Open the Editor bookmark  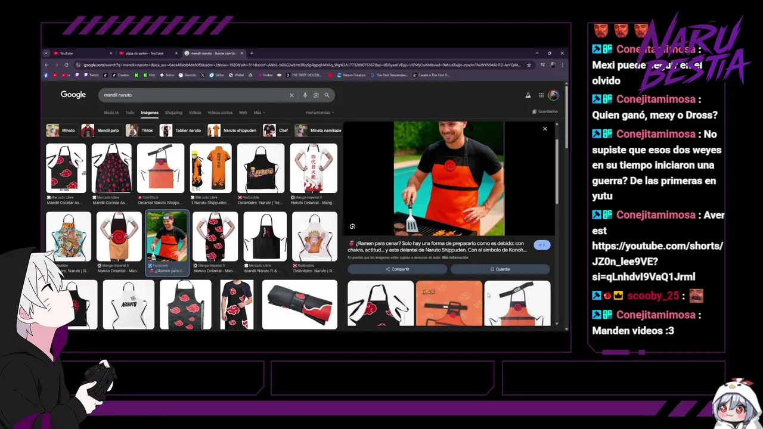(x=217, y=75)
